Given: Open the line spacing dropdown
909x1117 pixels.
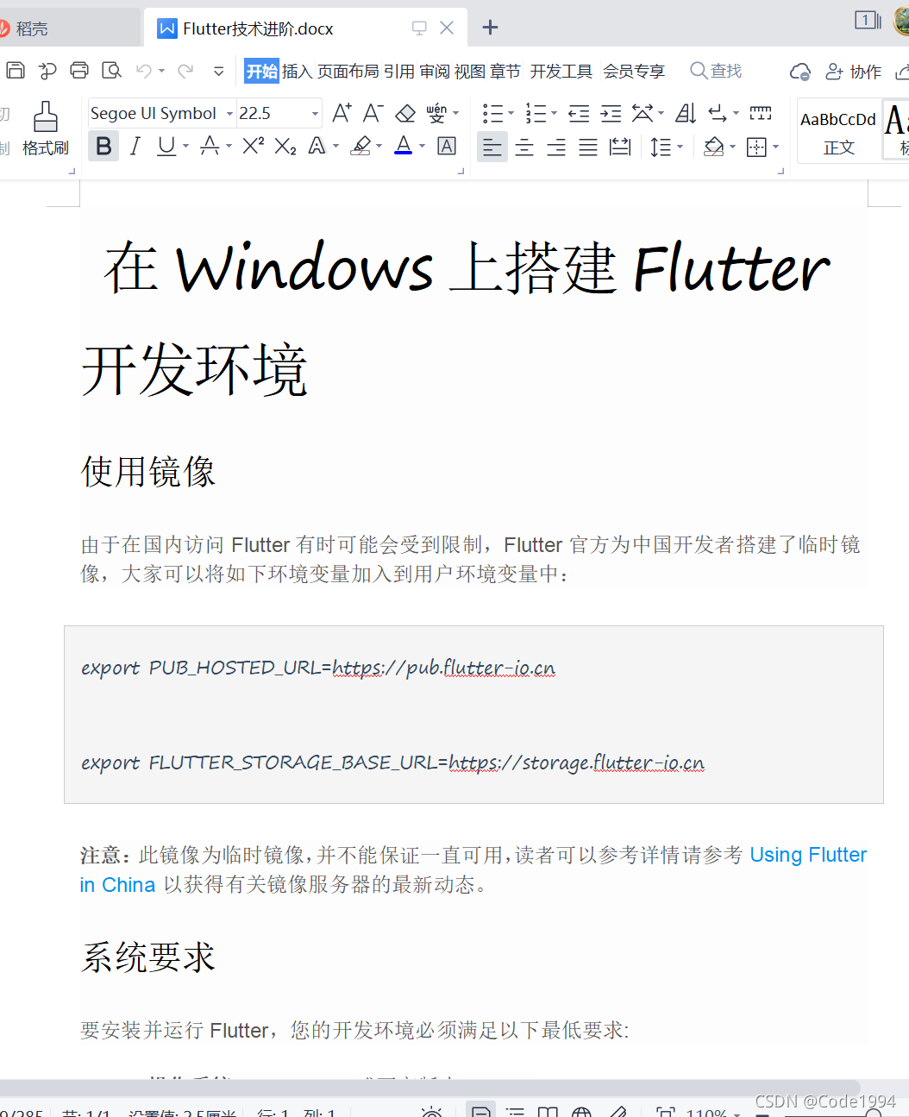Looking at the screenshot, I should tap(680, 147).
